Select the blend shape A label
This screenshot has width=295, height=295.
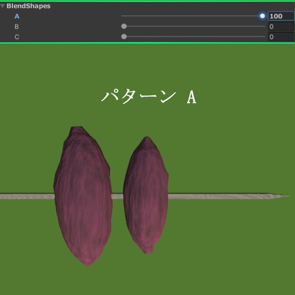pos(17,16)
